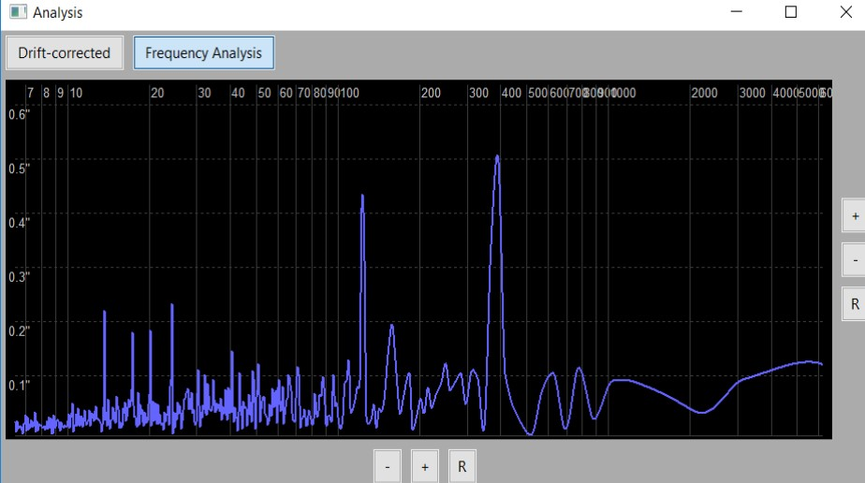Click the 400 frequency axis label
Viewport: 865px width, 483px height.
[x=511, y=93]
